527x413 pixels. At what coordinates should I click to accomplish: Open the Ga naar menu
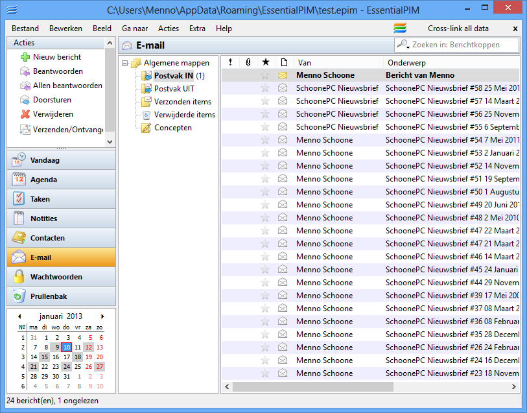[x=135, y=29]
